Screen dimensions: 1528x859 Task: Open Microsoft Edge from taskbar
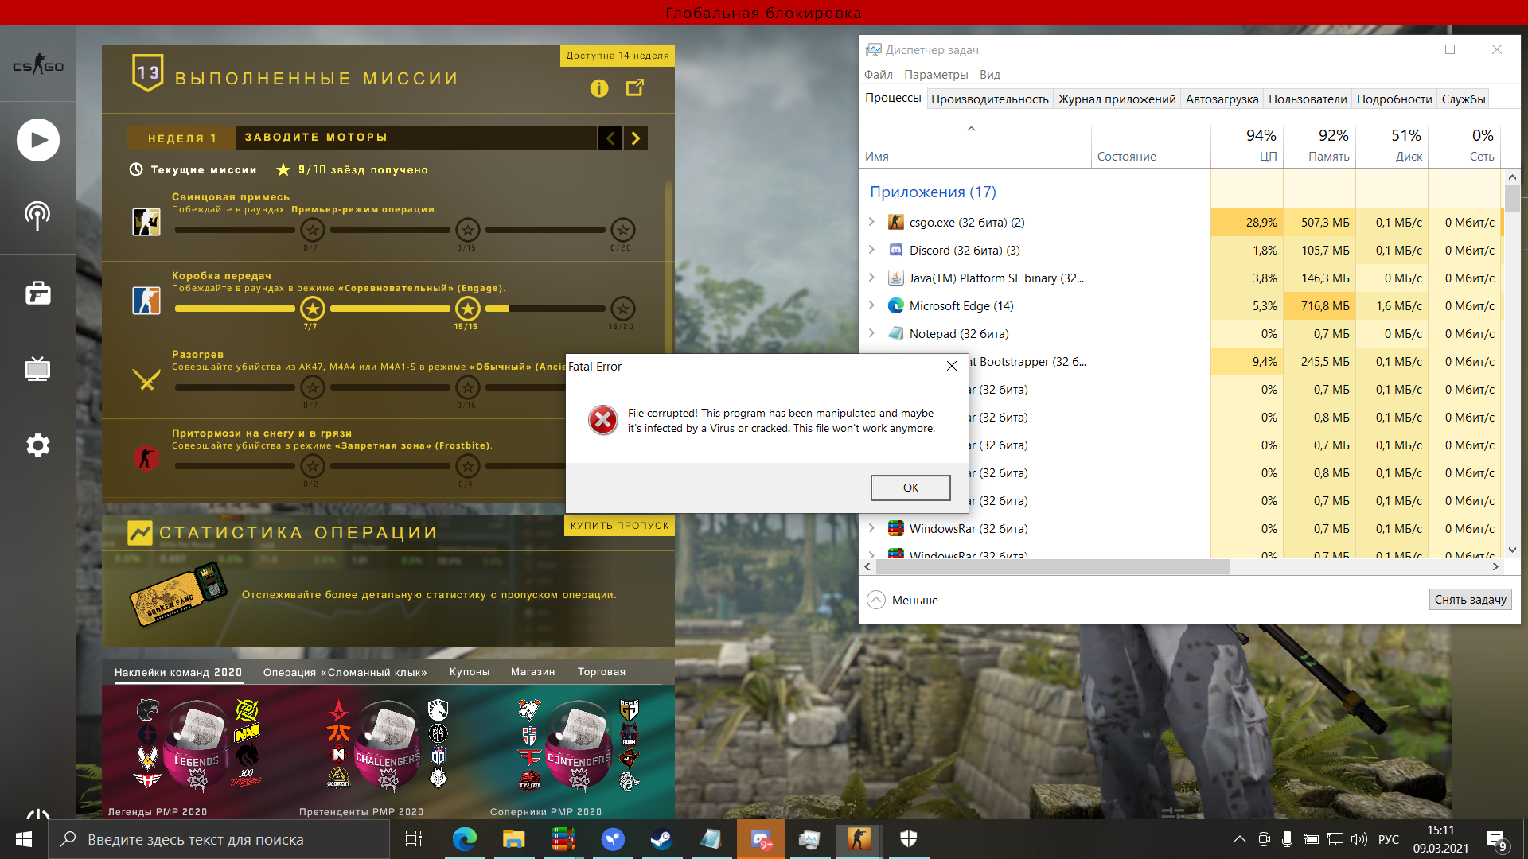tap(465, 839)
